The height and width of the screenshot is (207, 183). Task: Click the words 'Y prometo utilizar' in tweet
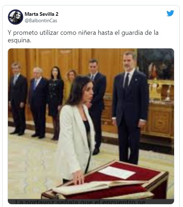(33, 33)
